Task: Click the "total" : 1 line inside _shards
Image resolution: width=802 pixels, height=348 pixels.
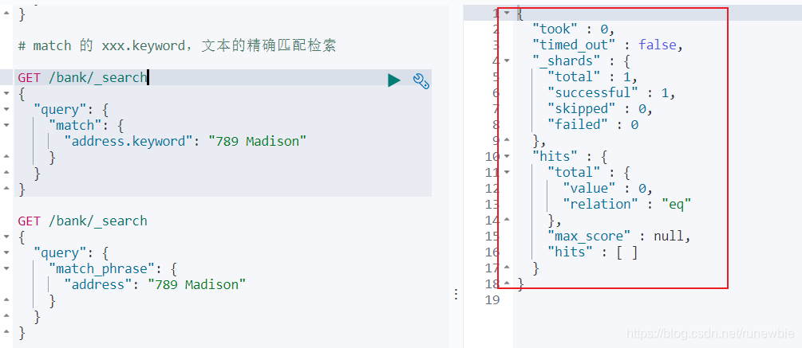Action: [593, 76]
